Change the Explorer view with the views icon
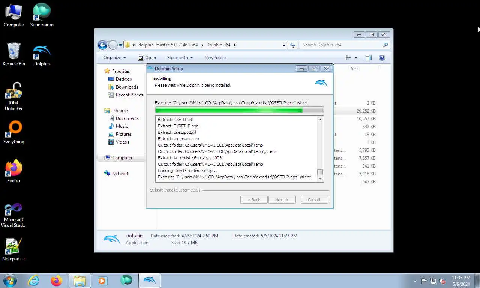The image size is (480, 288). coord(348,58)
